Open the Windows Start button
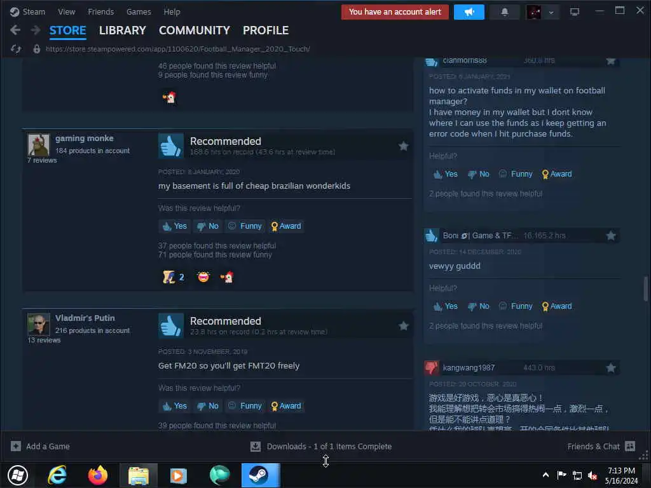The image size is (651, 488). coord(18,475)
